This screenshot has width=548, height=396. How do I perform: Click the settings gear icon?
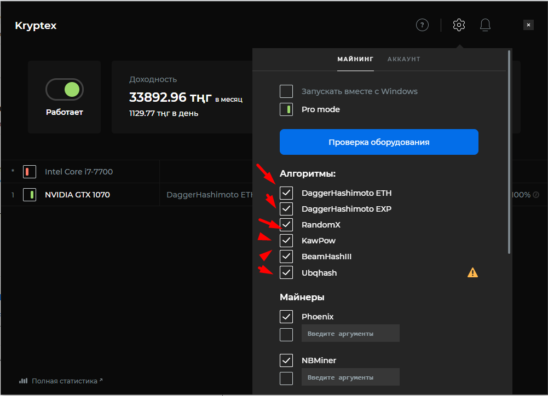(459, 25)
